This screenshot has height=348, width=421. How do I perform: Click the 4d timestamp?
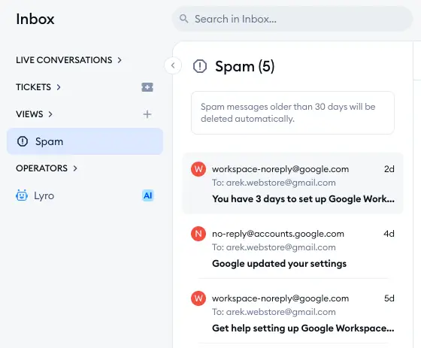click(x=389, y=234)
